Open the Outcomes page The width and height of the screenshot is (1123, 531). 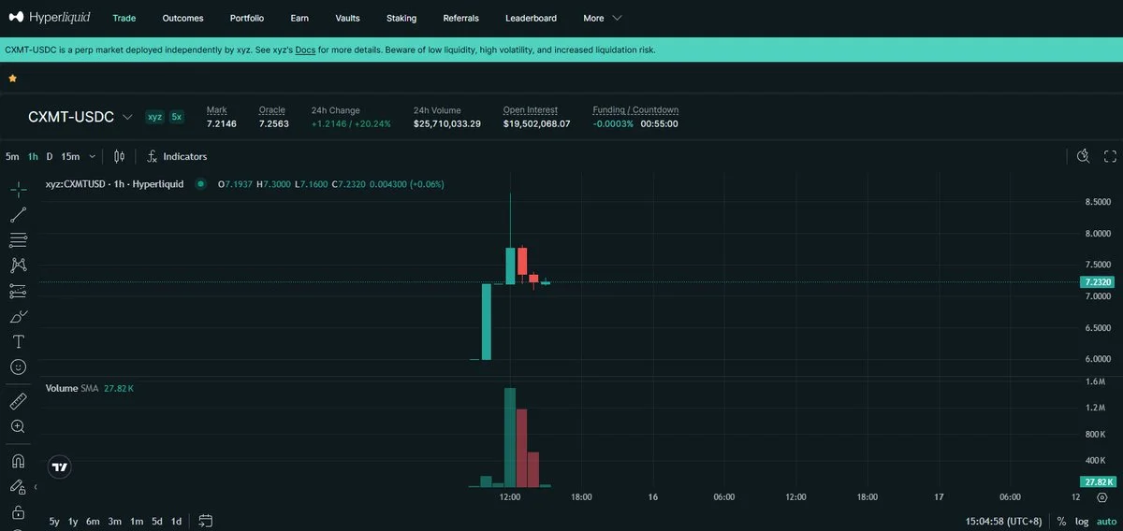pyautogui.click(x=182, y=18)
